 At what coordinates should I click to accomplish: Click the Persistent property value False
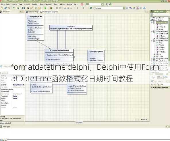[x=15, y=96]
